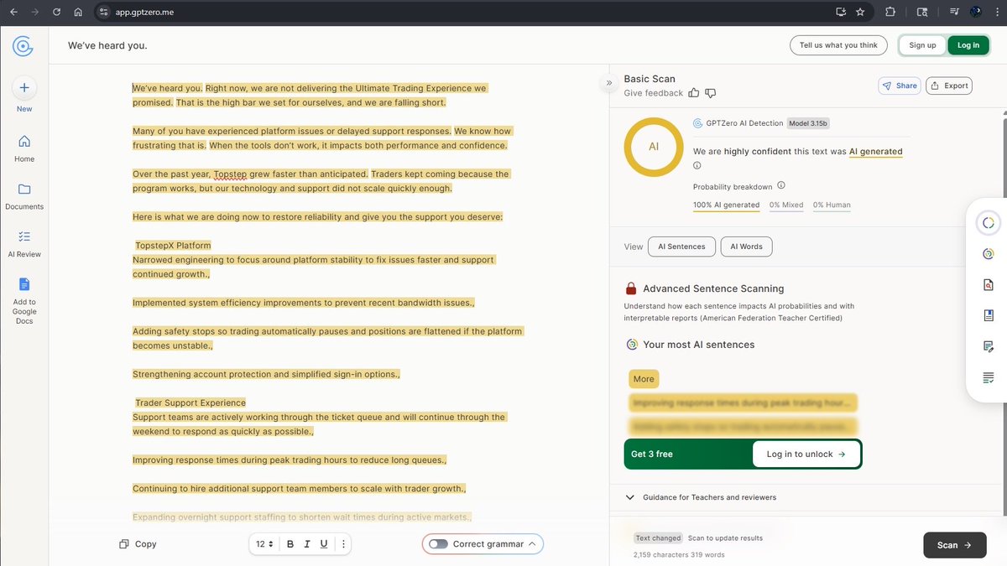Viewport: 1007px width, 566px height.
Task: Click into the text paragraph starting Many of you
Action: tap(321, 138)
